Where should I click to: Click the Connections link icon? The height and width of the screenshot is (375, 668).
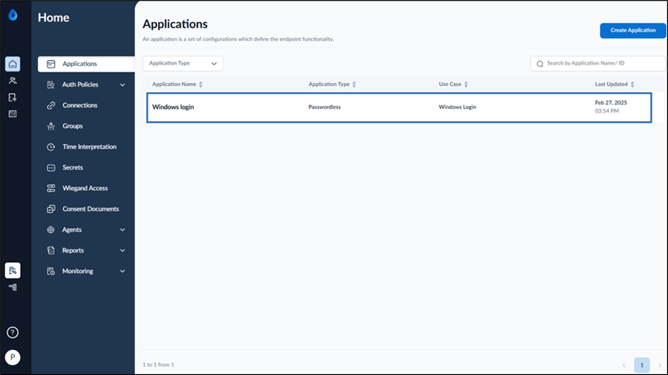51,105
